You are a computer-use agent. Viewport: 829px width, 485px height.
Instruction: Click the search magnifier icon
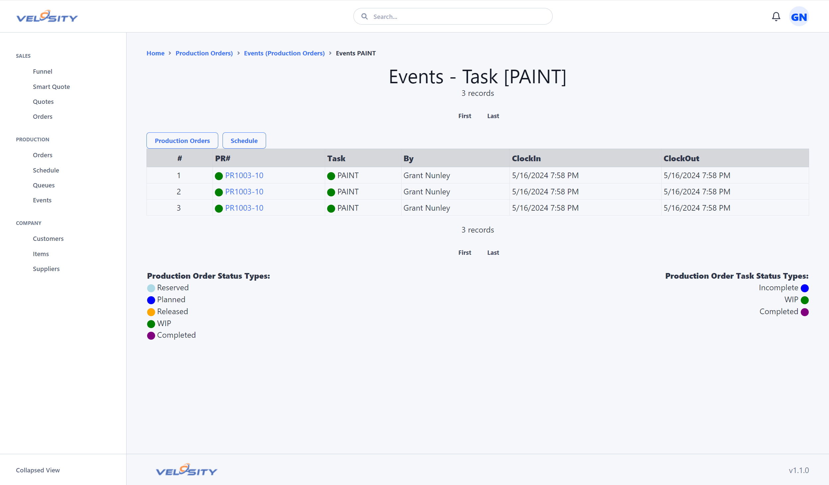(364, 17)
